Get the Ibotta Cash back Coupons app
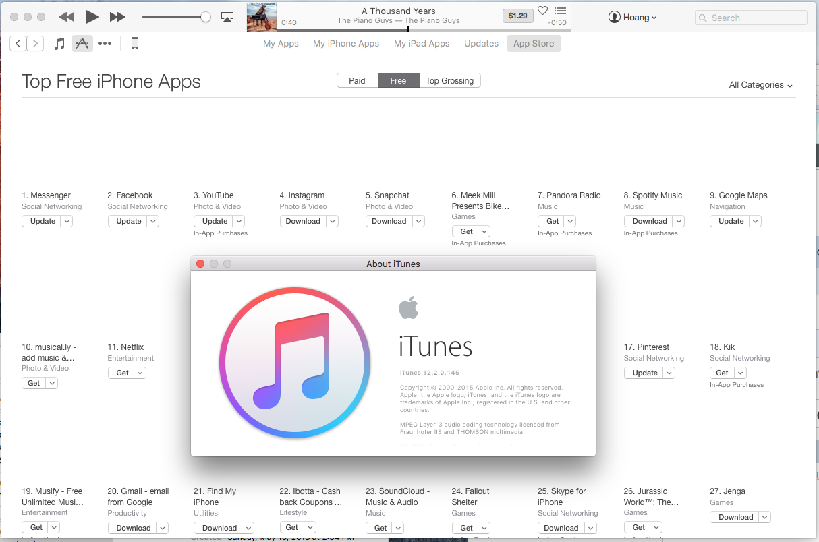Image resolution: width=819 pixels, height=542 pixels. 291,528
